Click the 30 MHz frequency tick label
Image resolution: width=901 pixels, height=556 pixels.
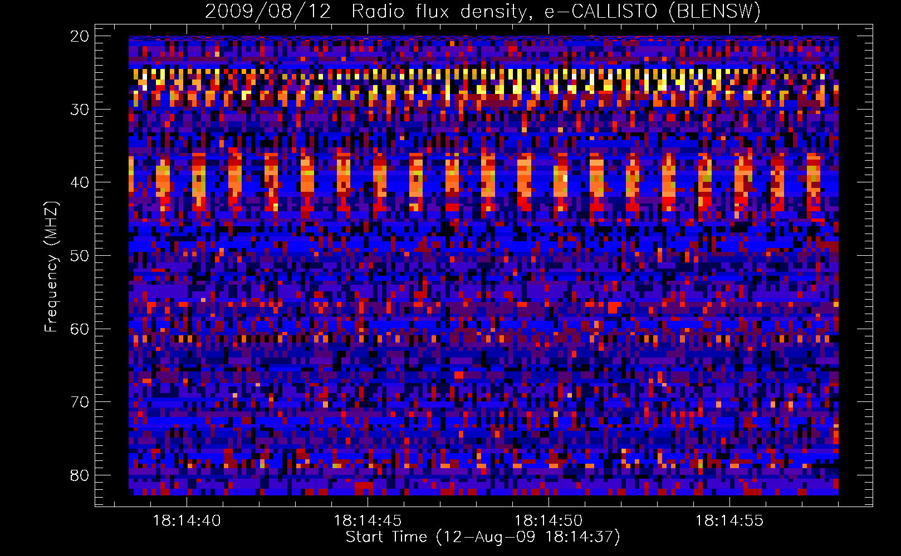[x=80, y=110]
